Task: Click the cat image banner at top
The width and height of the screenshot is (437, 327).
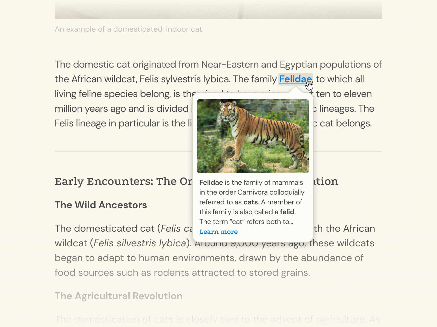Action: tap(218, 10)
